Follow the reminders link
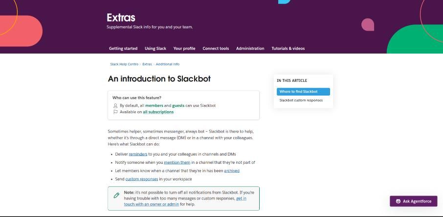The height and width of the screenshot is (217, 443). click(x=138, y=154)
